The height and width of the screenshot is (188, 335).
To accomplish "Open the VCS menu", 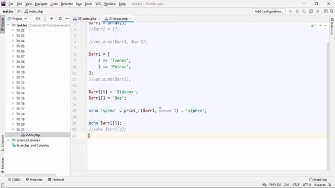I will [98, 4].
